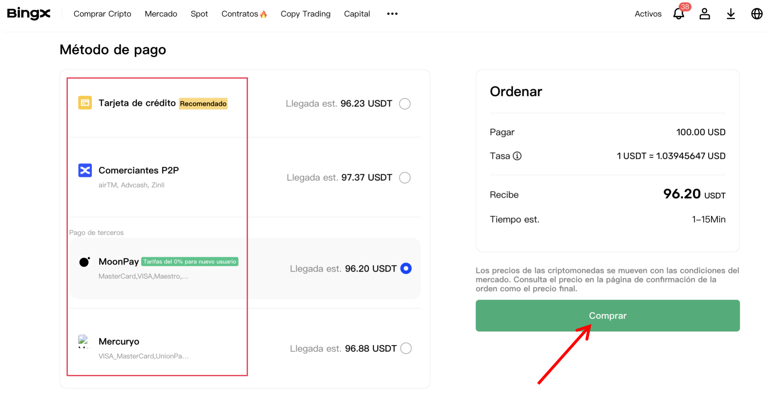The image size is (766, 393).
Task: Open Comprar Cripto menu
Action: [102, 14]
